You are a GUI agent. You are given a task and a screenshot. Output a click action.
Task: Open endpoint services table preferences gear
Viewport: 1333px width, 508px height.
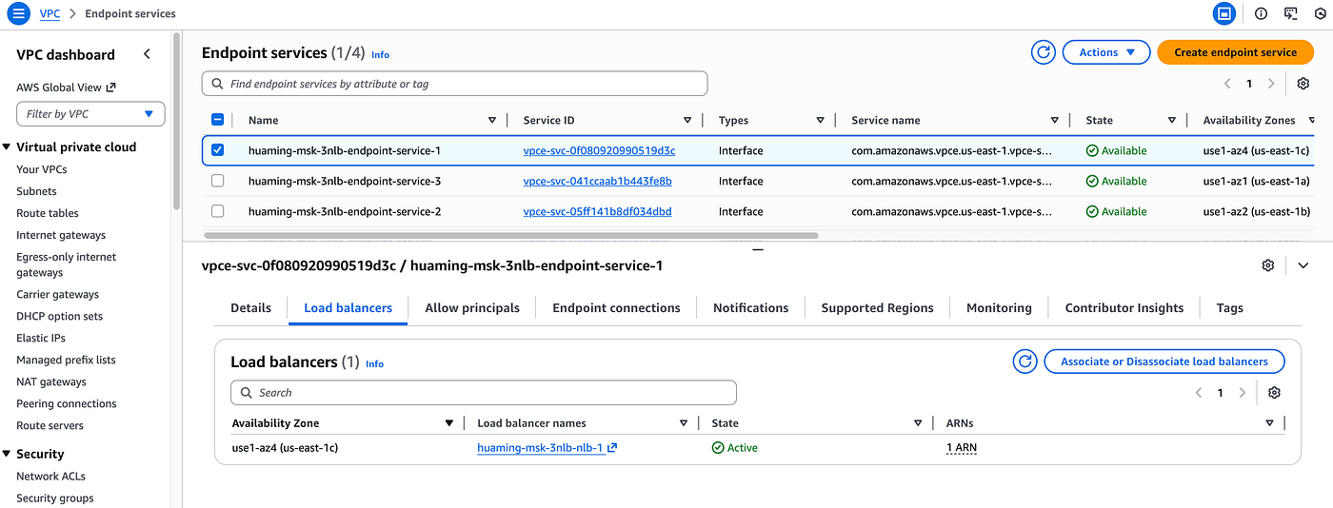[x=1303, y=84]
